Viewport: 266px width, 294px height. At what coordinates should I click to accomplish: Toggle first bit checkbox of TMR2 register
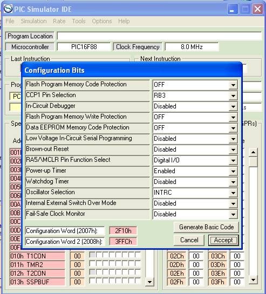click(92, 264)
